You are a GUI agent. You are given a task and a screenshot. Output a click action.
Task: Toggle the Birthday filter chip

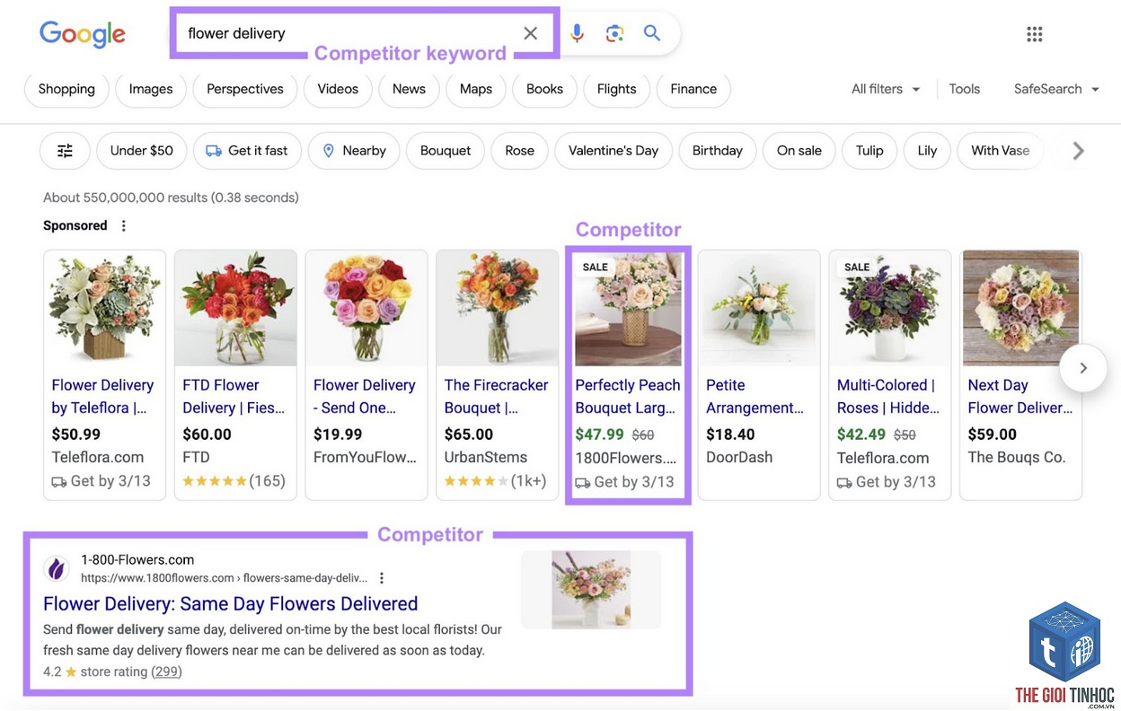tap(718, 151)
